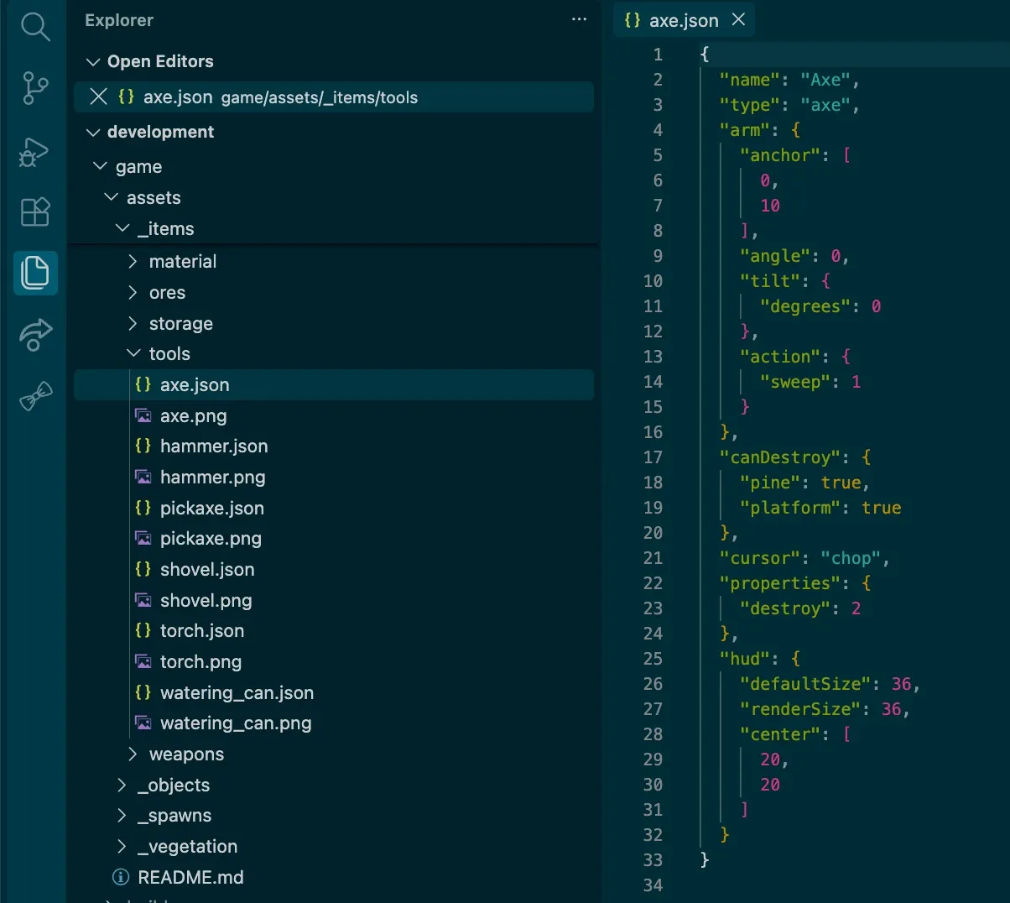Click image icon beside pickaxe.png
This screenshot has width=1010, height=903.
point(143,538)
